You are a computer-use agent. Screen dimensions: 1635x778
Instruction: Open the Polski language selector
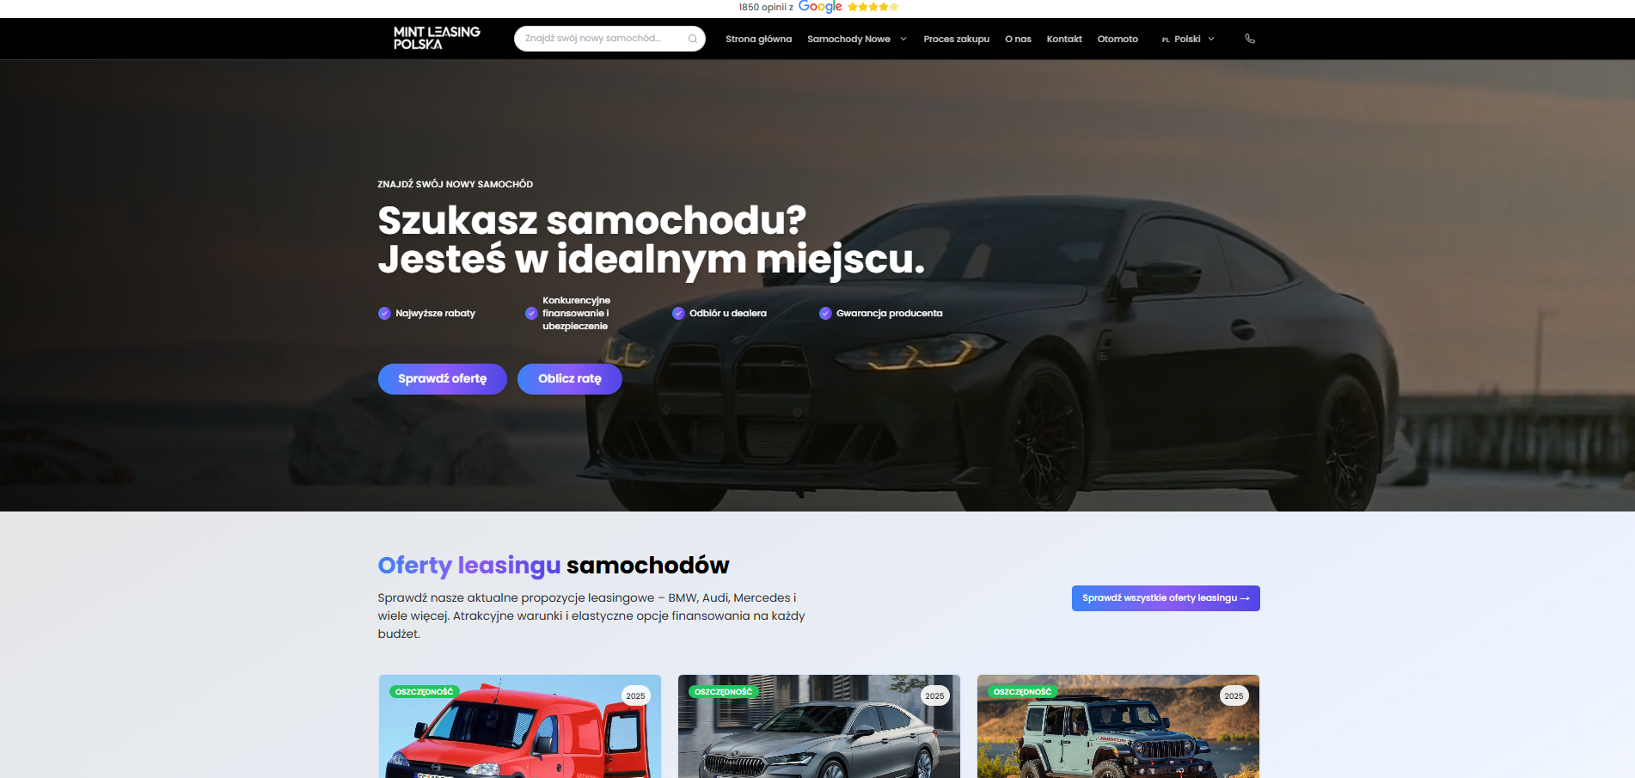[x=1188, y=39]
